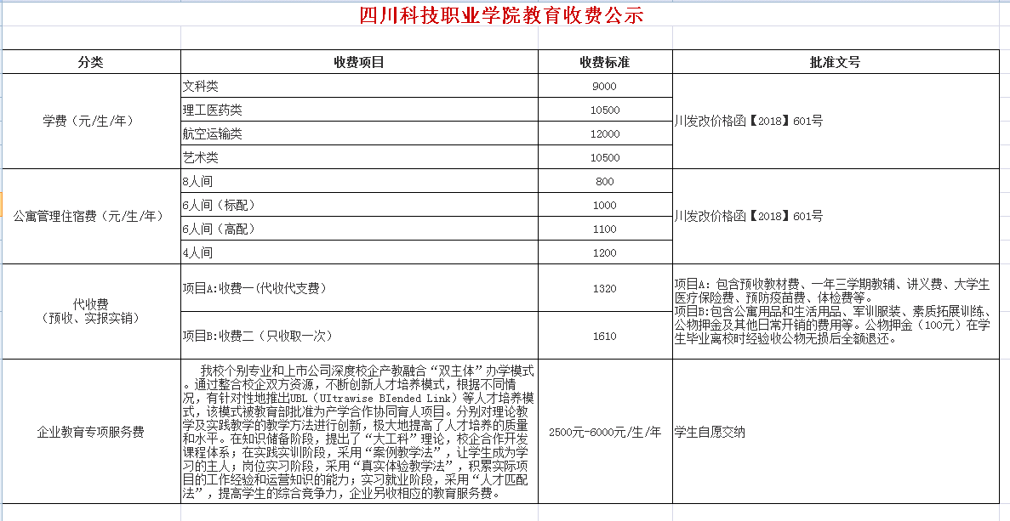Screen dimensions: 1010x521
Task: Click the 10500 fee for 理工医药类
Action: (x=605, y=110)
